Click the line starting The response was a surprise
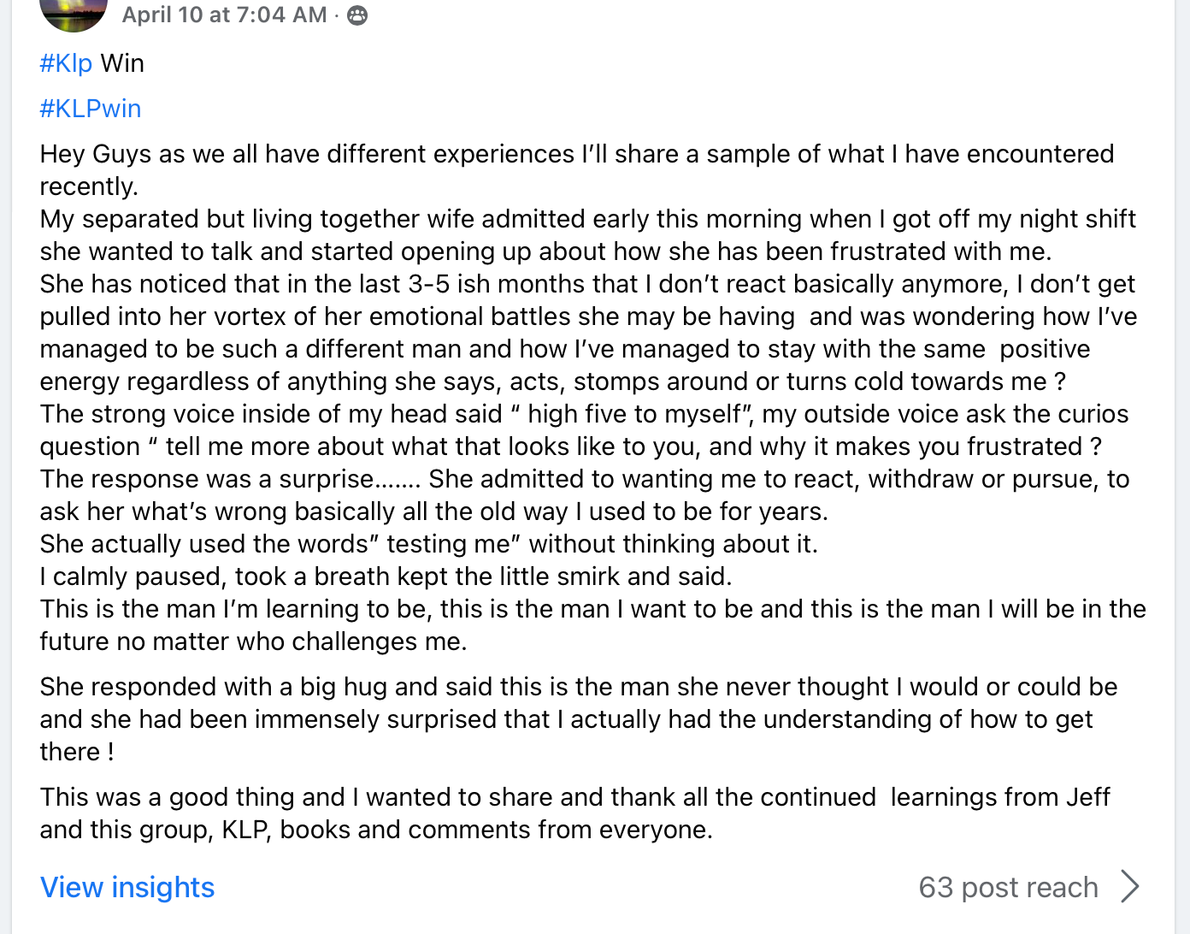 coord(584,479)
